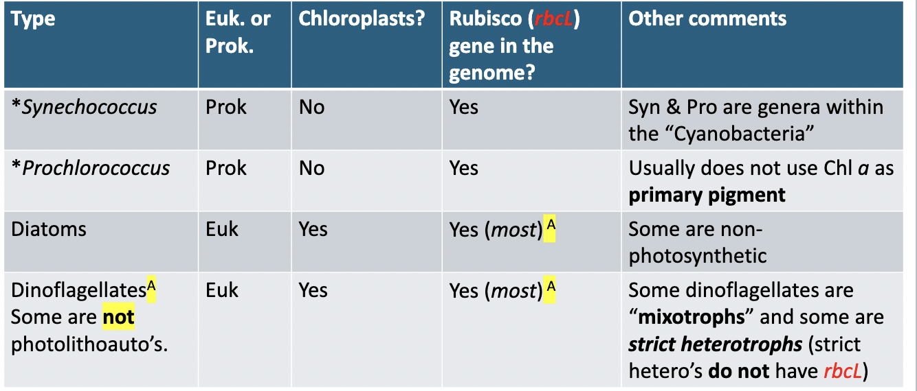Click the highlighted superscript A beside "Dinoflagellates"
This screenshot has width=917, height=391.
click(151, 287)
